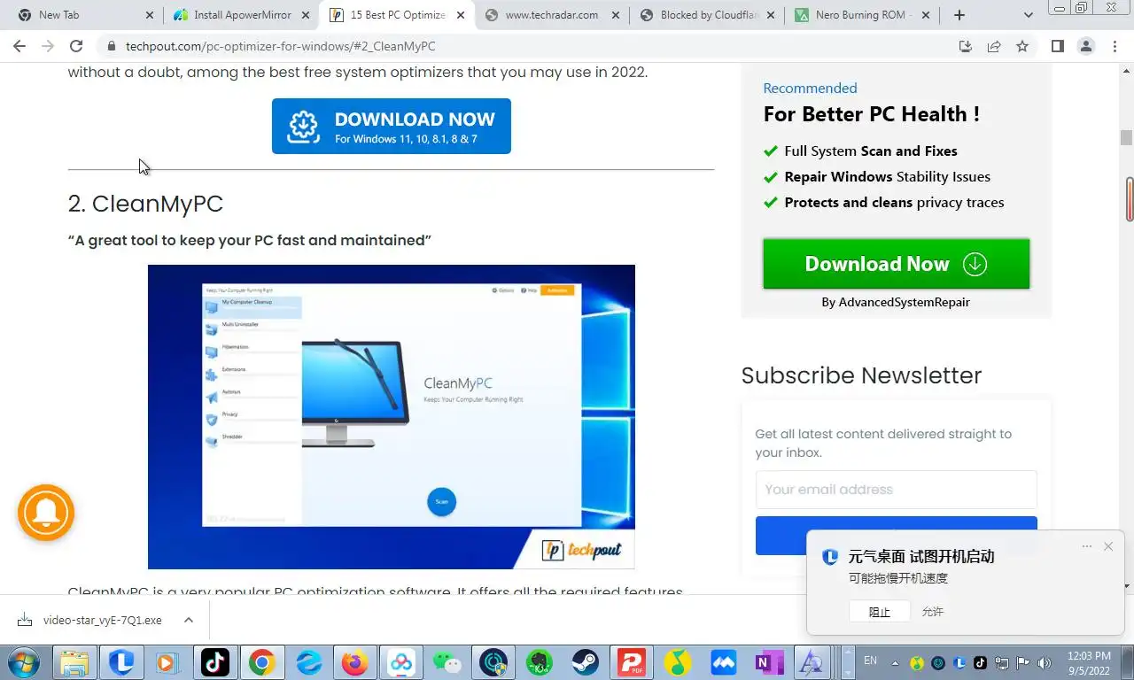Click By AdvancedSystemRepair text

896,302
